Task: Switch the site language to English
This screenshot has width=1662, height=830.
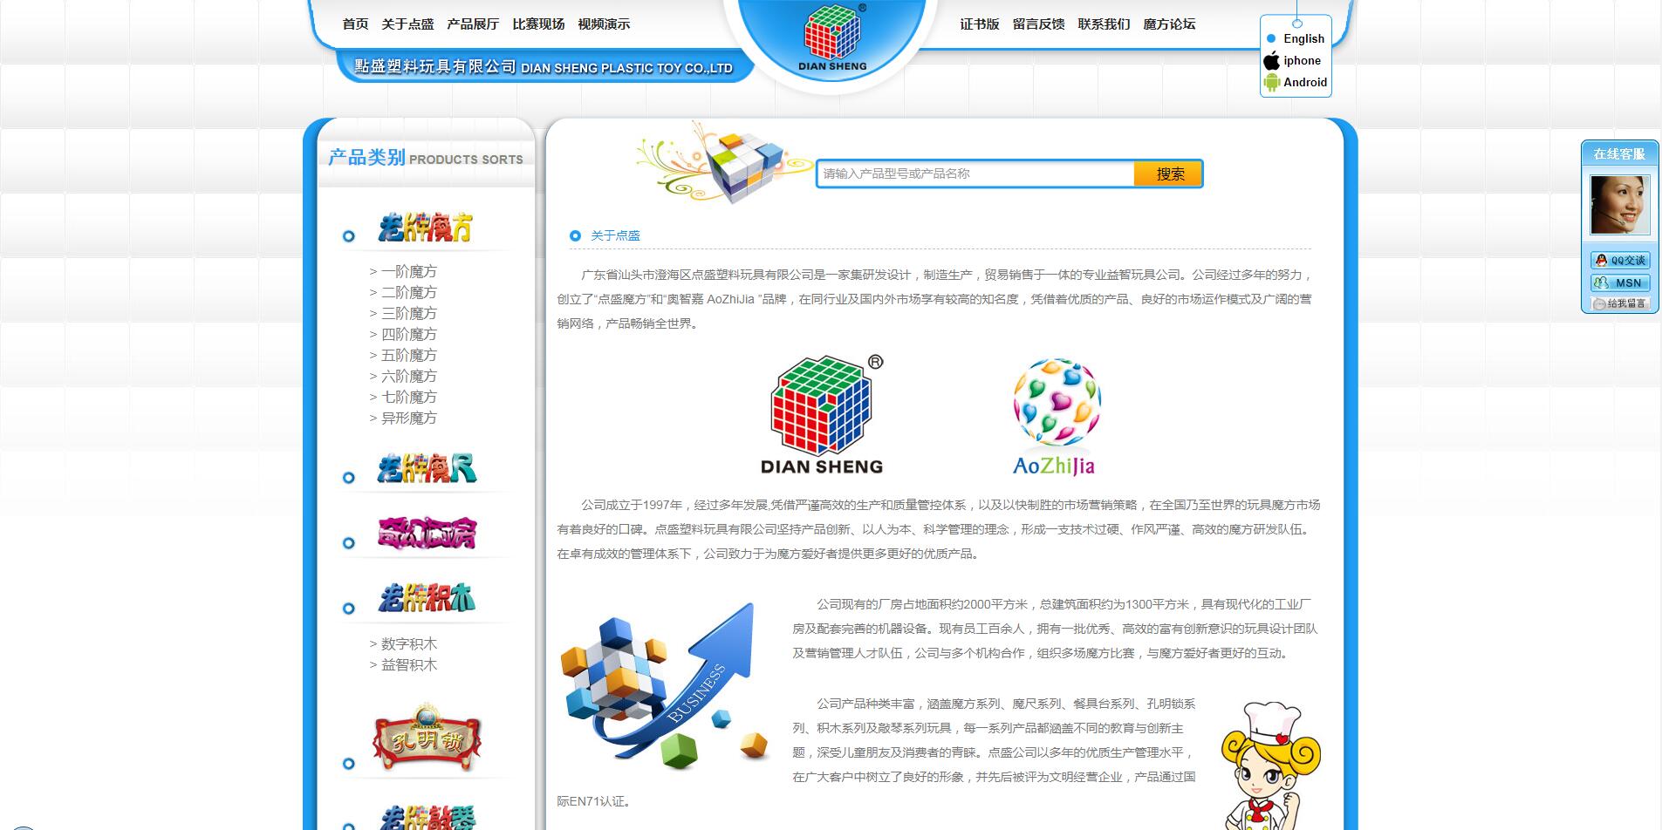Action: [x=1303, y=39]
